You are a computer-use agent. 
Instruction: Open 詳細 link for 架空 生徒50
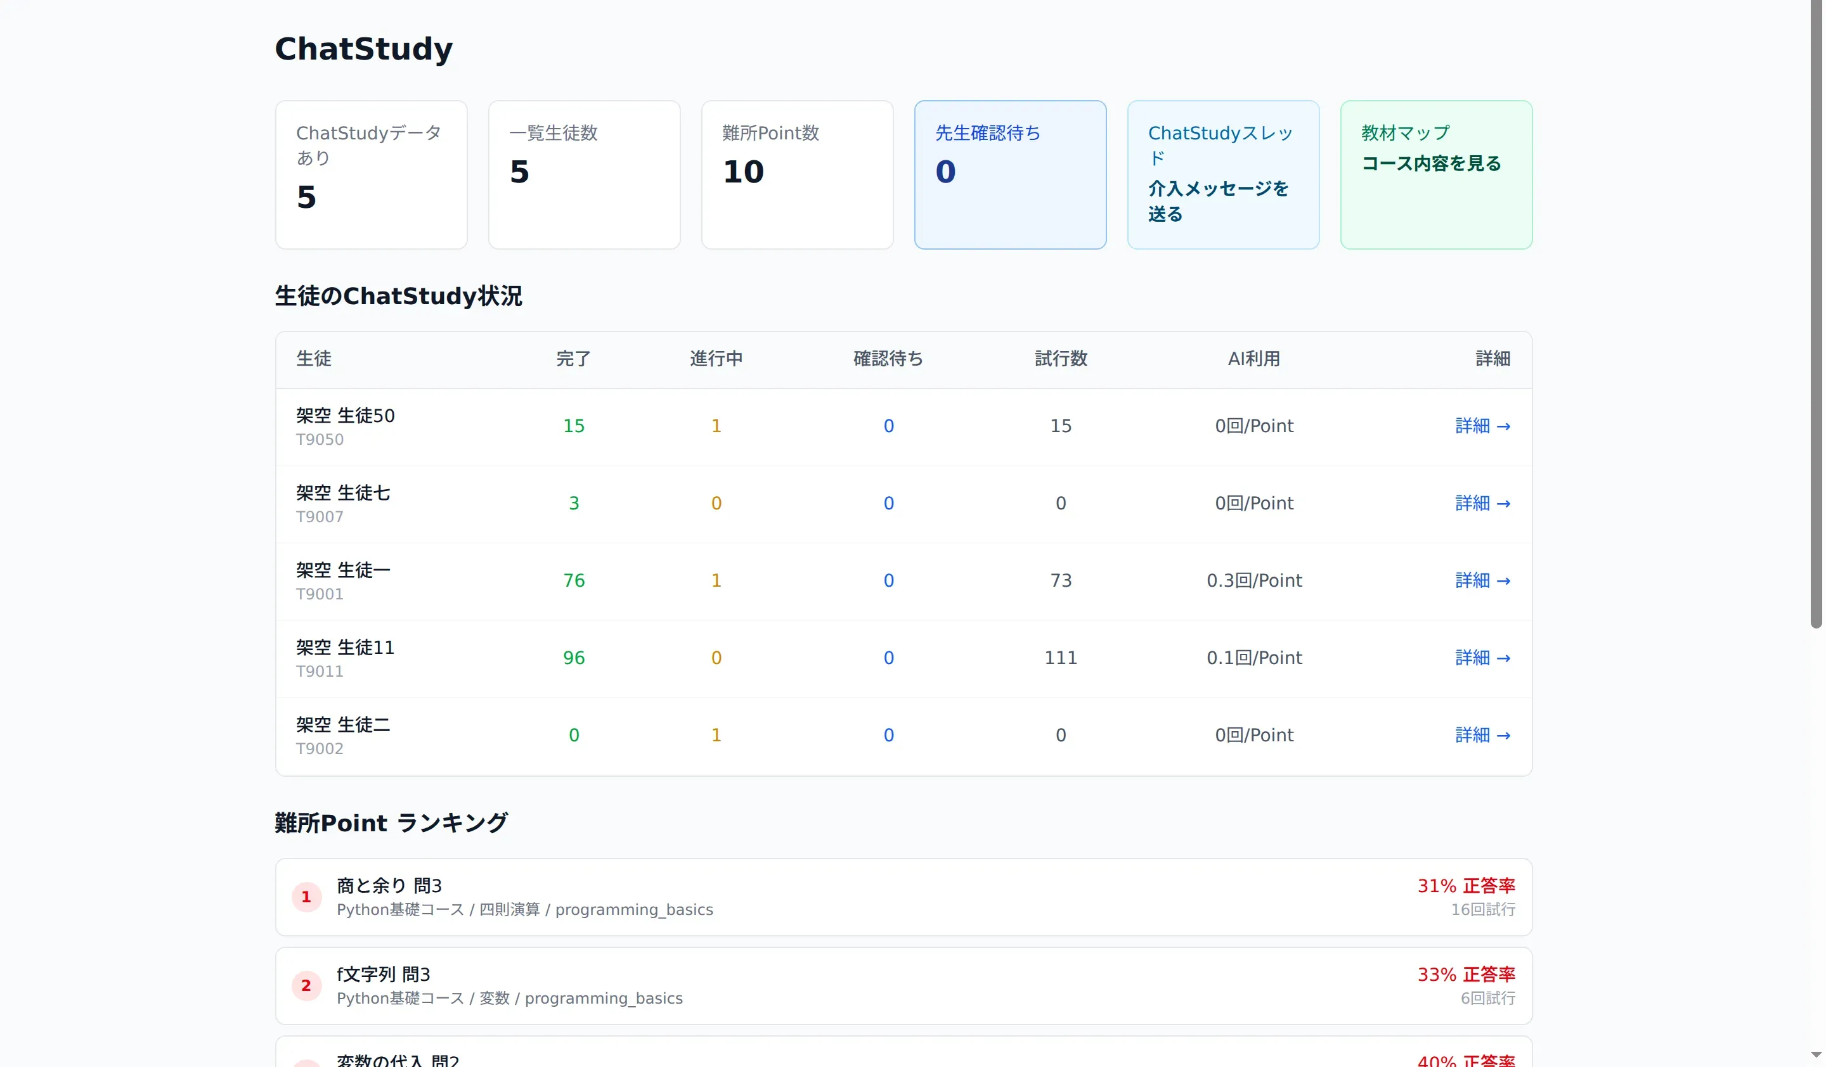point(1482,426)
